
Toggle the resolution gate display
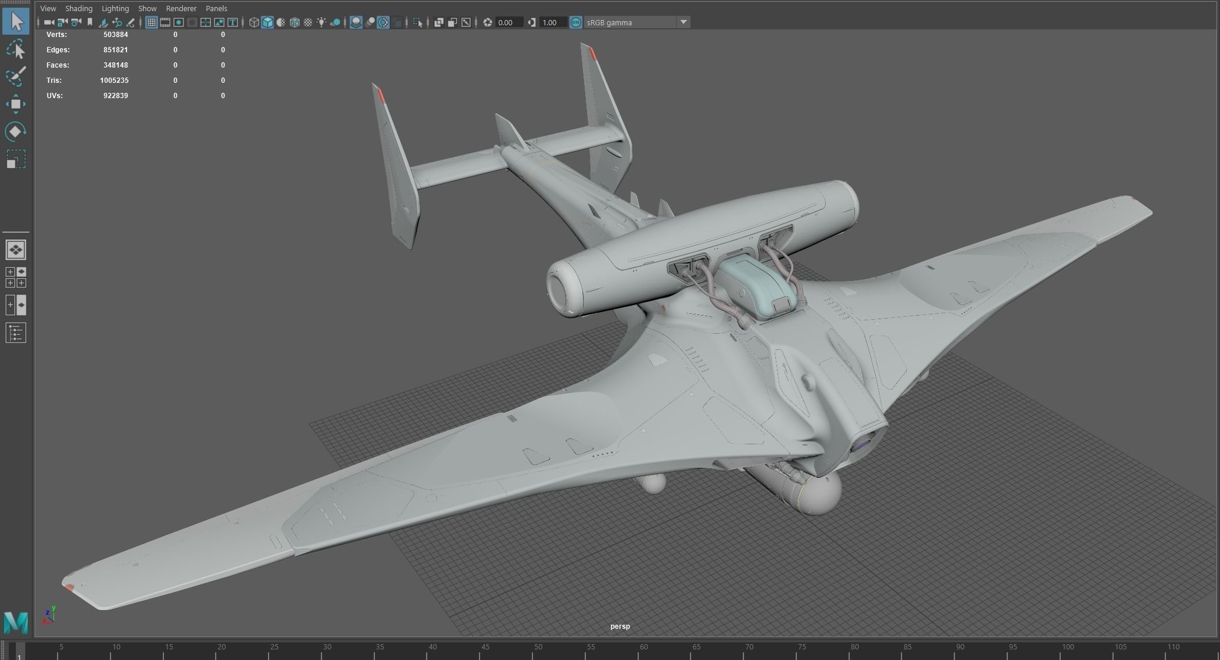(178, 22)
